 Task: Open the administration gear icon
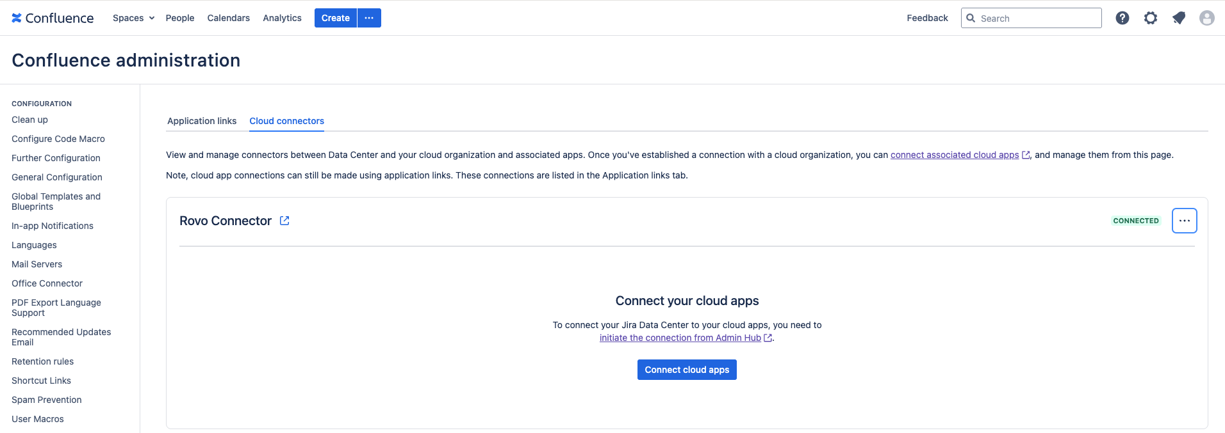1151,18
